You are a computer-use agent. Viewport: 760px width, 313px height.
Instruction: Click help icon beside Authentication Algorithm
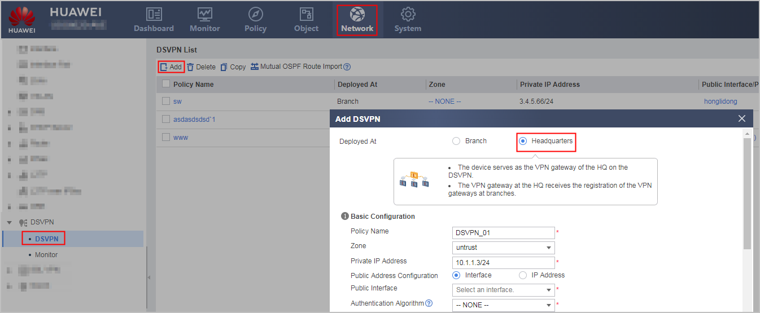tap(429, 303)
